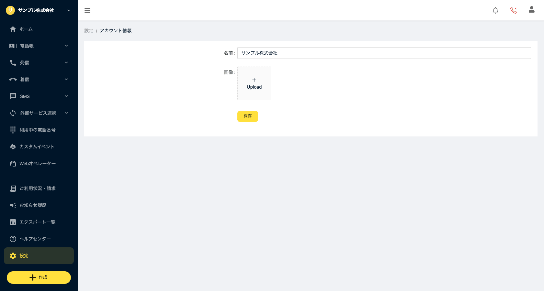Click the 保存 save button
This screenshot has width=544, height=291.
pos(248,116)
